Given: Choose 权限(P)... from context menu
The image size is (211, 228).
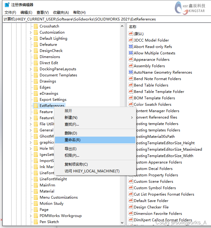Looking at the screenshot, I should [95, 156].
